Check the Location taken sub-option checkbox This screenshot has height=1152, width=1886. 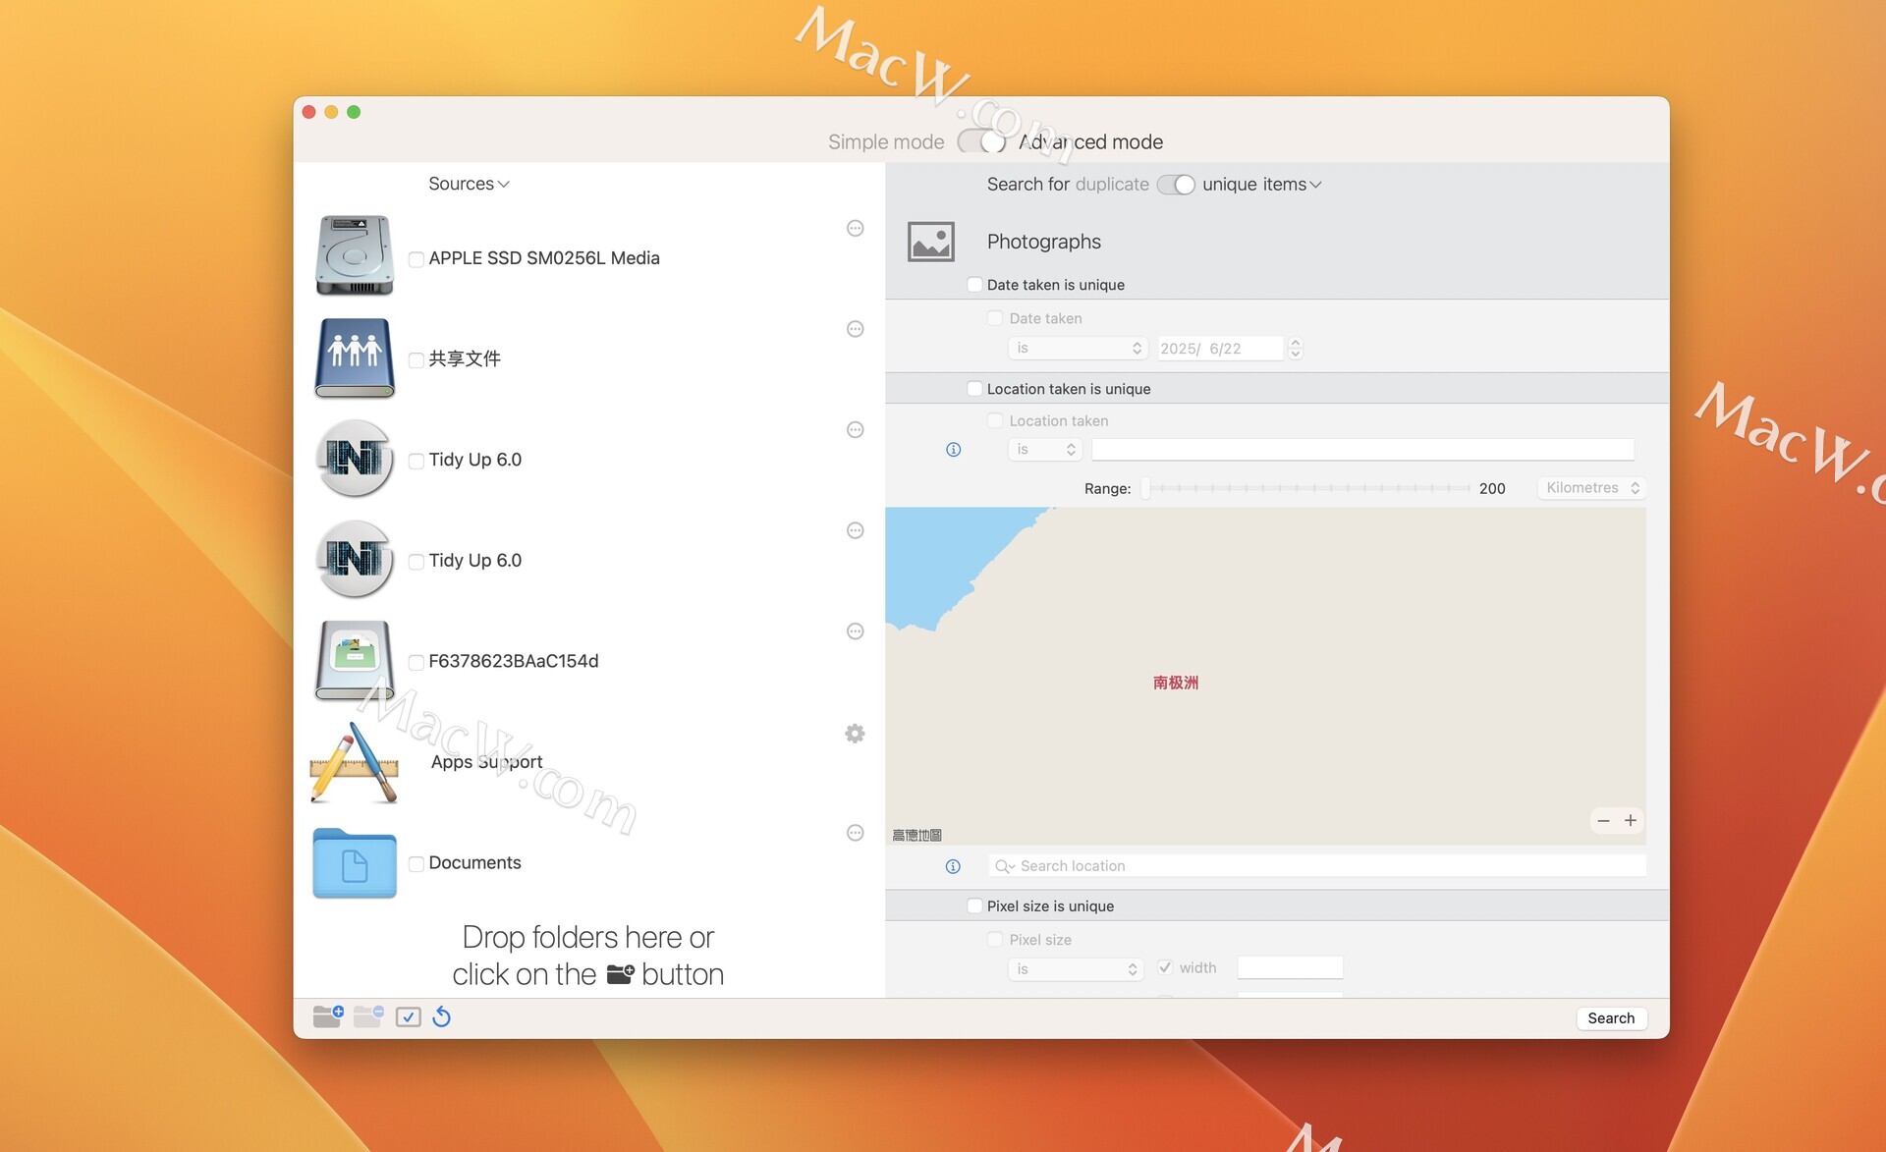(x=995, y=420)
